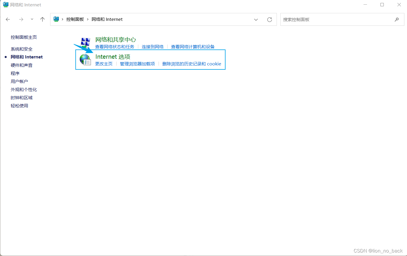Click 控制面板 in the breadcrumb
The image size is (407, 256).
[75, 19]
